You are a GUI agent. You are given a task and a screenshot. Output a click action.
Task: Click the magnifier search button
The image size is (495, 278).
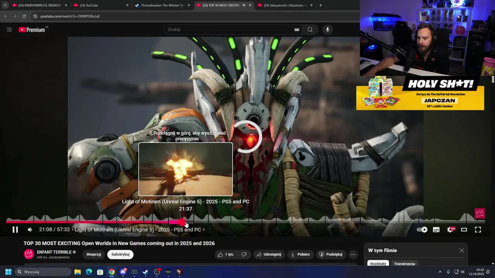click(x=310, y=30)
